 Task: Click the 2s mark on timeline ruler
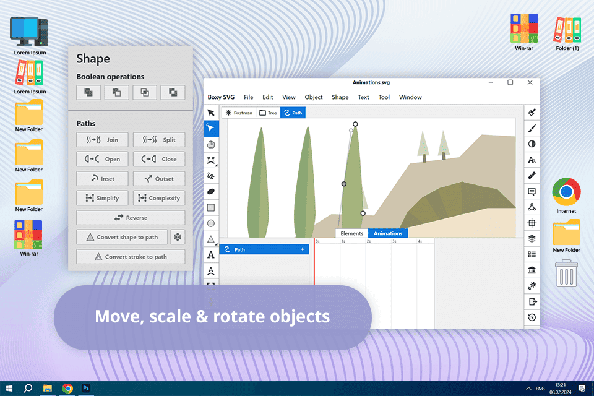[x=368, y=241]
